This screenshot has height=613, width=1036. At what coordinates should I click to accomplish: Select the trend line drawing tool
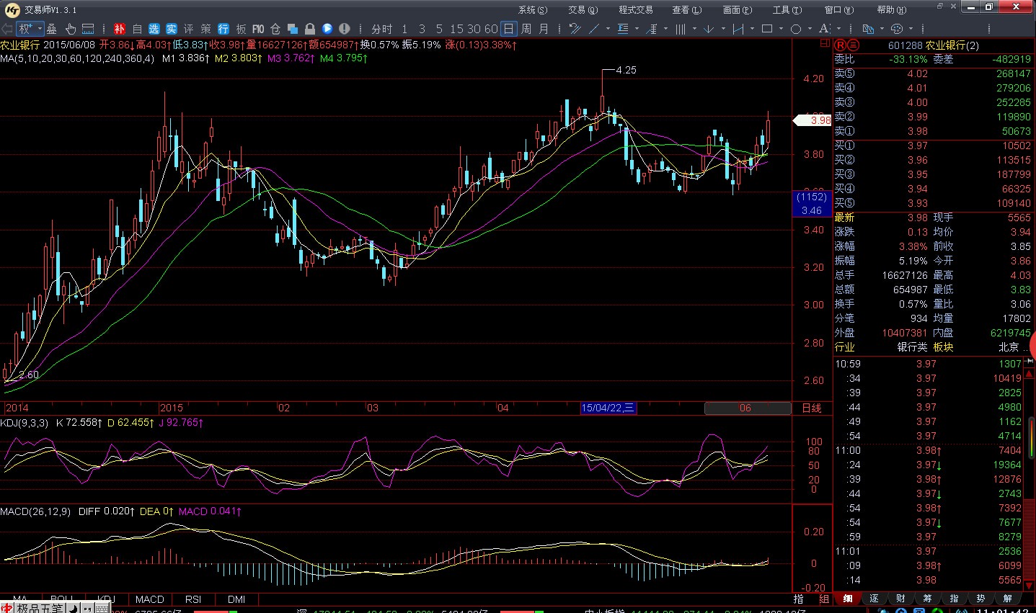(594, 29)
